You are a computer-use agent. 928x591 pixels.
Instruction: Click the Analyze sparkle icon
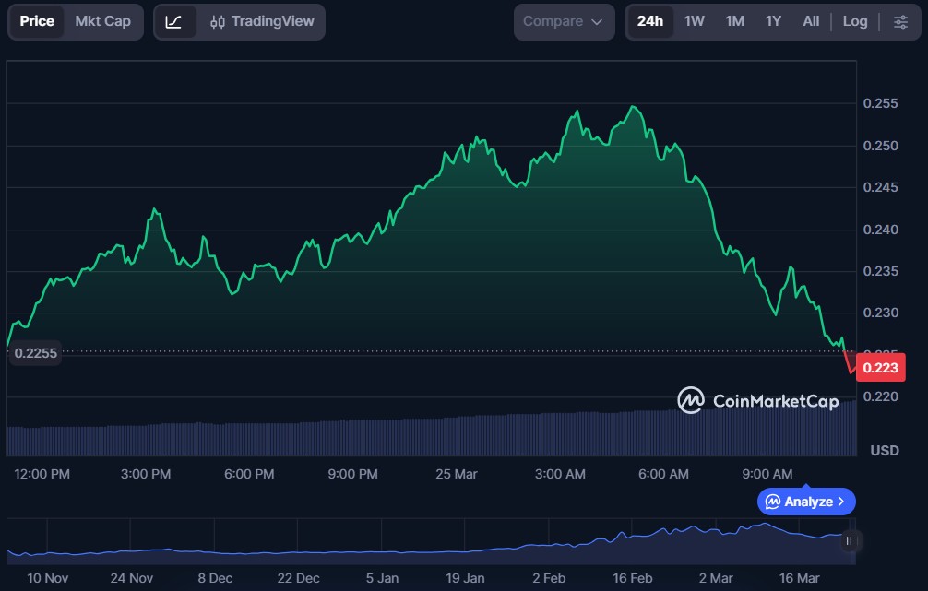[772, 502]
